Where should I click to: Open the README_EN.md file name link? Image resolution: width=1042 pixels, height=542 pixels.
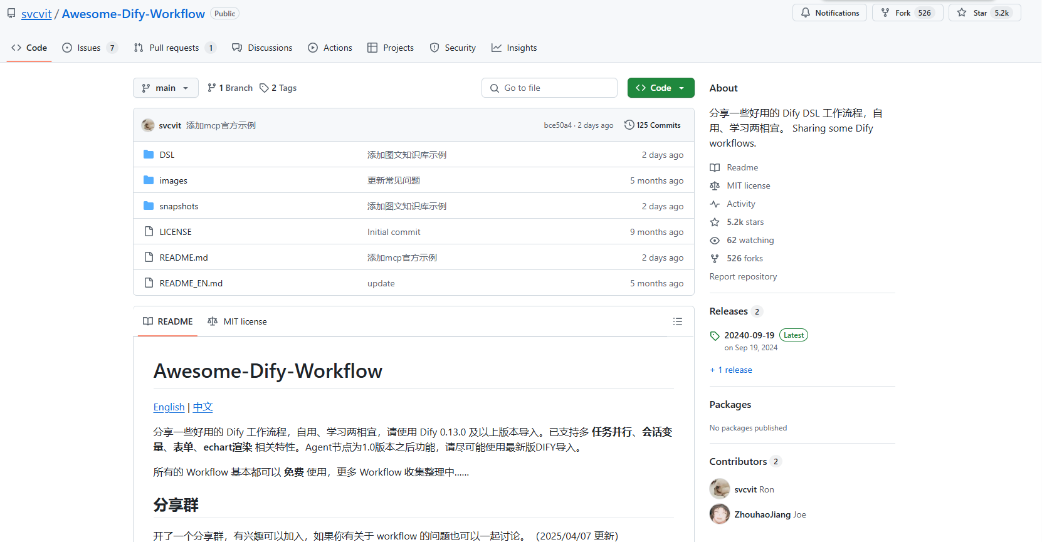(x=191, y=283)
